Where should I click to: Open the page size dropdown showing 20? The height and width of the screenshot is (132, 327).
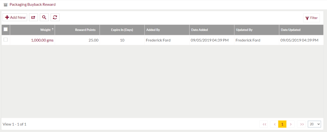(x=314, y=124)
